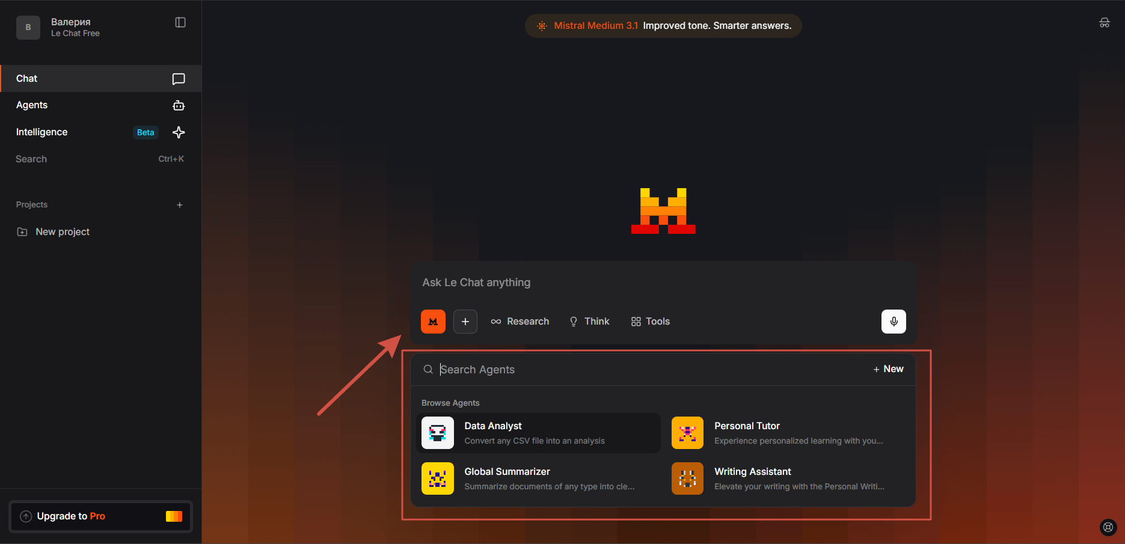Click the Tools grid icon
The image size is (1125, 544).
636,322
